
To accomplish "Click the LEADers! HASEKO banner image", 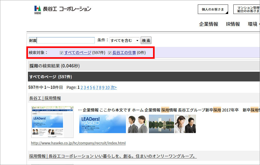I will pos(102,124).
